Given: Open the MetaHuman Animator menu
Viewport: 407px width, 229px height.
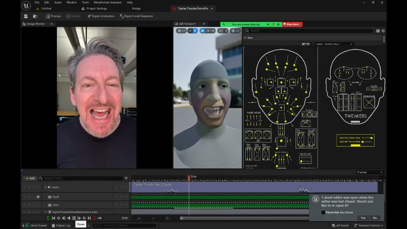Looking at the screenshot, I should point(108,3).
